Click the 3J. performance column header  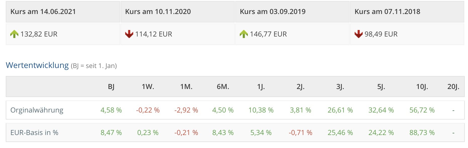tap(340, 87)
